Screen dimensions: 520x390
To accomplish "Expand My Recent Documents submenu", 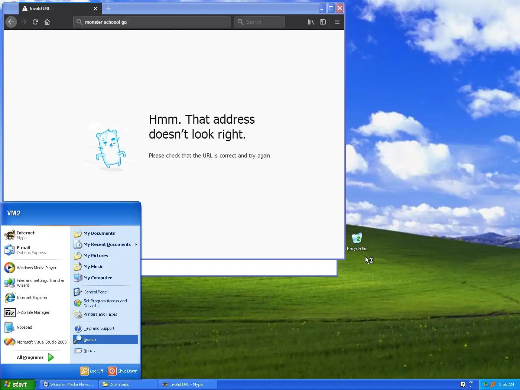I will tap(105, 244).
